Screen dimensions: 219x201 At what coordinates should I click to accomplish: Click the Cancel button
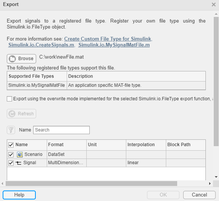point(199,195)
